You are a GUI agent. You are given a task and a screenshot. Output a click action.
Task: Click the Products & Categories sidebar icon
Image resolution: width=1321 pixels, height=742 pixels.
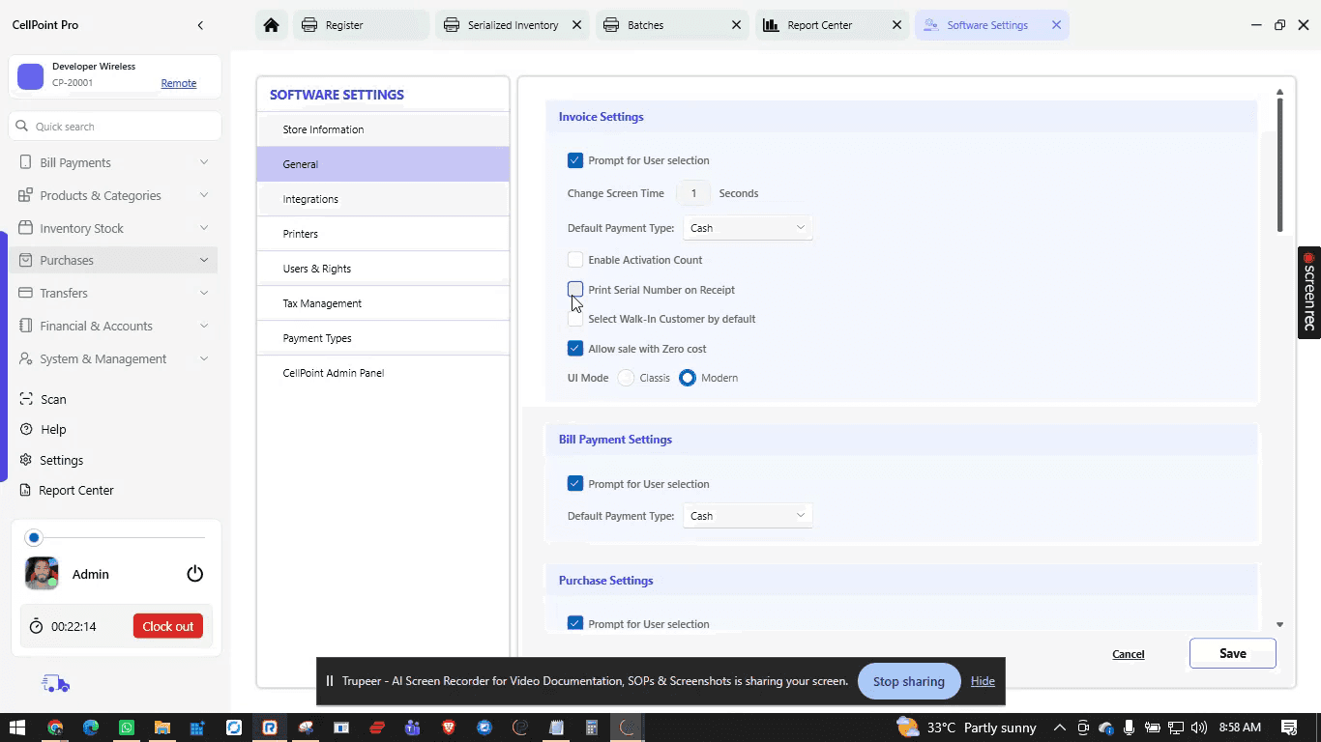pyautogui.click(x=25, y=195)
